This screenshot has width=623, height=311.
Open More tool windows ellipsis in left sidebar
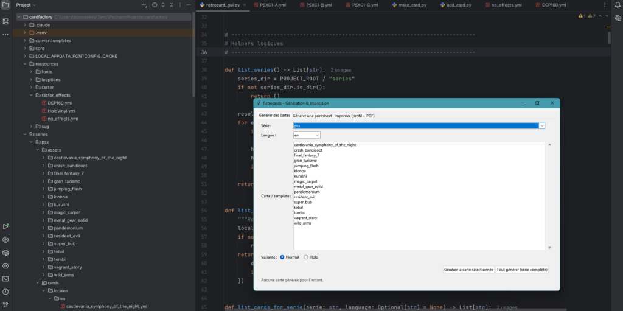[x=5, y=35]
